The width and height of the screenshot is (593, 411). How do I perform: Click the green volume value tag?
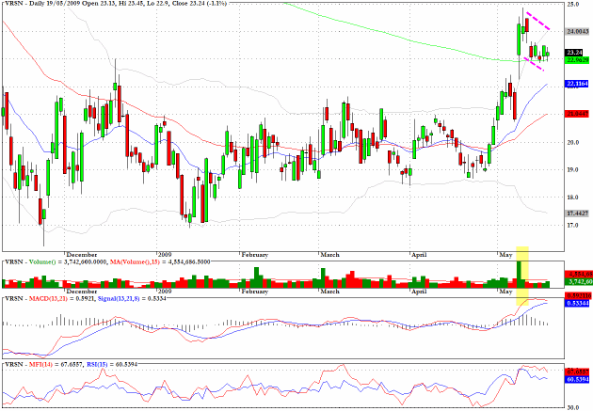point(579,282)
